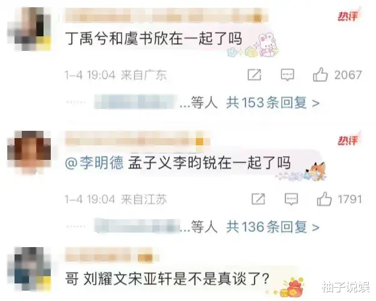Open third commenter's blurred avatar
Viewport: 376px width, 301px height.
pos(30,269)
